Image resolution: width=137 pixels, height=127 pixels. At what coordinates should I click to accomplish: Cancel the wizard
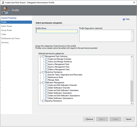[x=128, y=119]
